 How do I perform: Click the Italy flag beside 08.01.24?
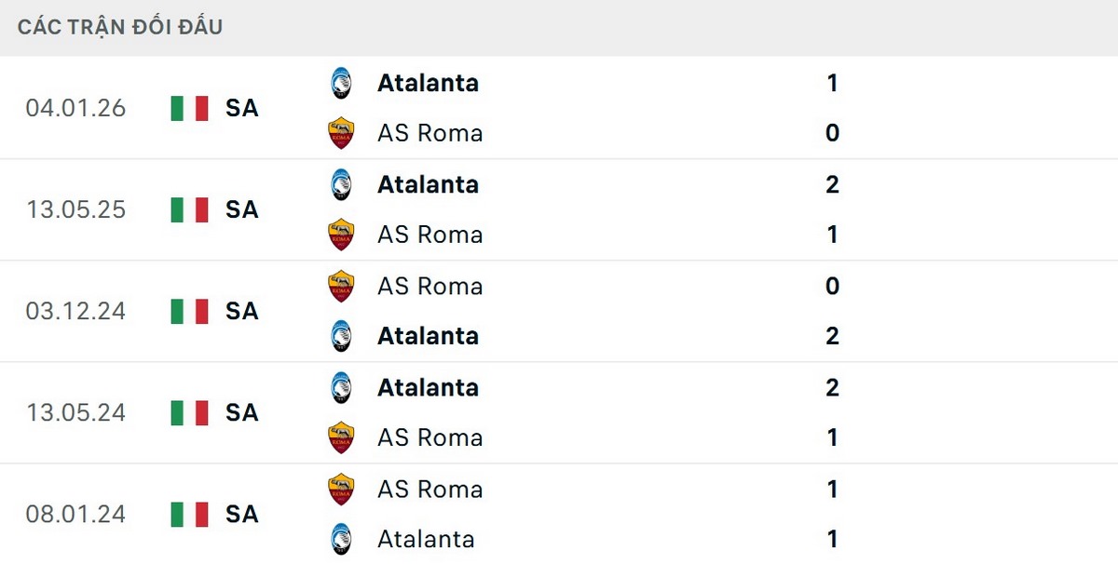point(188,515)
